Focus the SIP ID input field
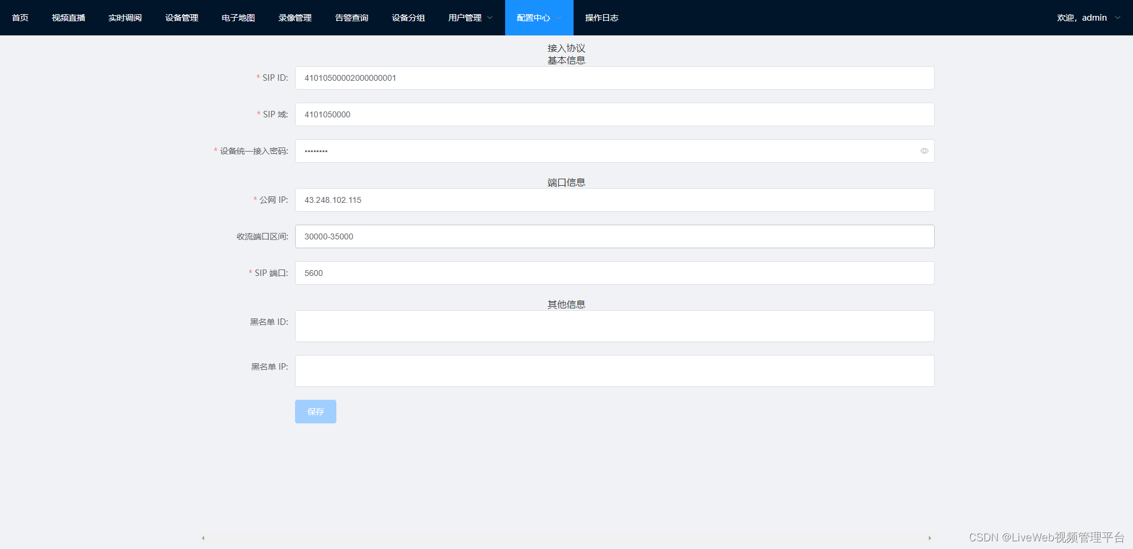Image resolution: width=1133 pixels, height=549 pixels. (614, 78)
